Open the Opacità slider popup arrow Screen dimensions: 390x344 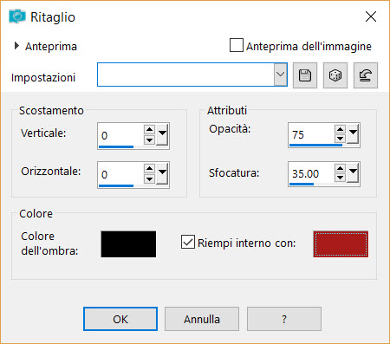click(353, 133)
